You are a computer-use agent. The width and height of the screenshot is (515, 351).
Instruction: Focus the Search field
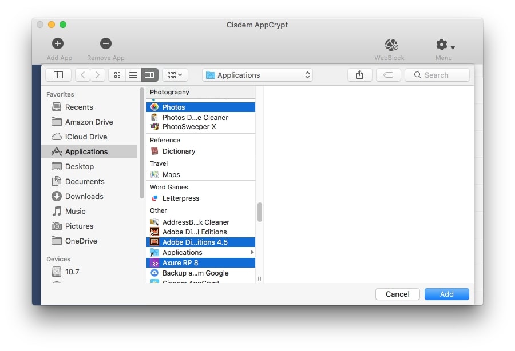tap(437, 75)
